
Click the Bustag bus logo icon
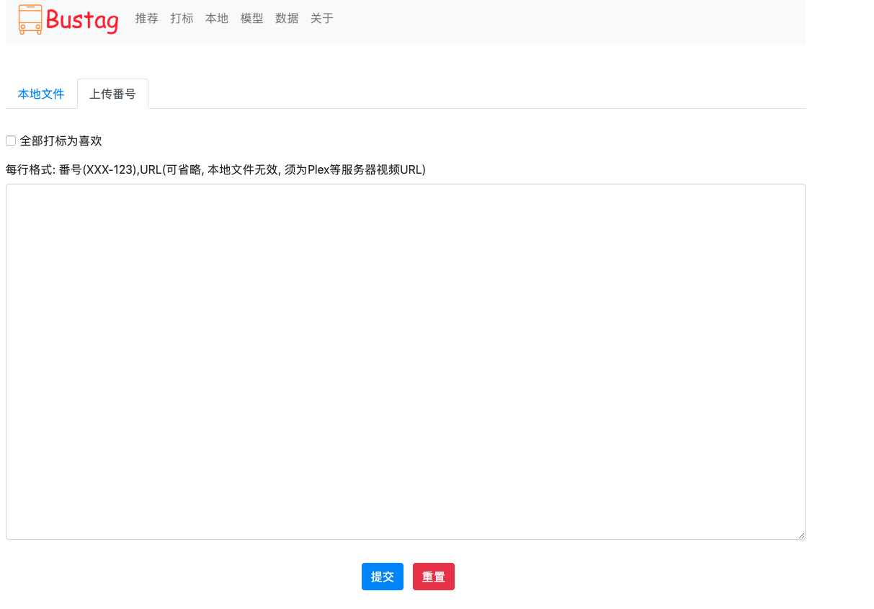[x=30, y=19]
